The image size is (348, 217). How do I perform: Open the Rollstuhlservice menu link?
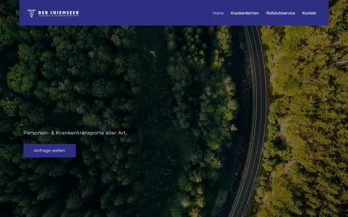281,13
